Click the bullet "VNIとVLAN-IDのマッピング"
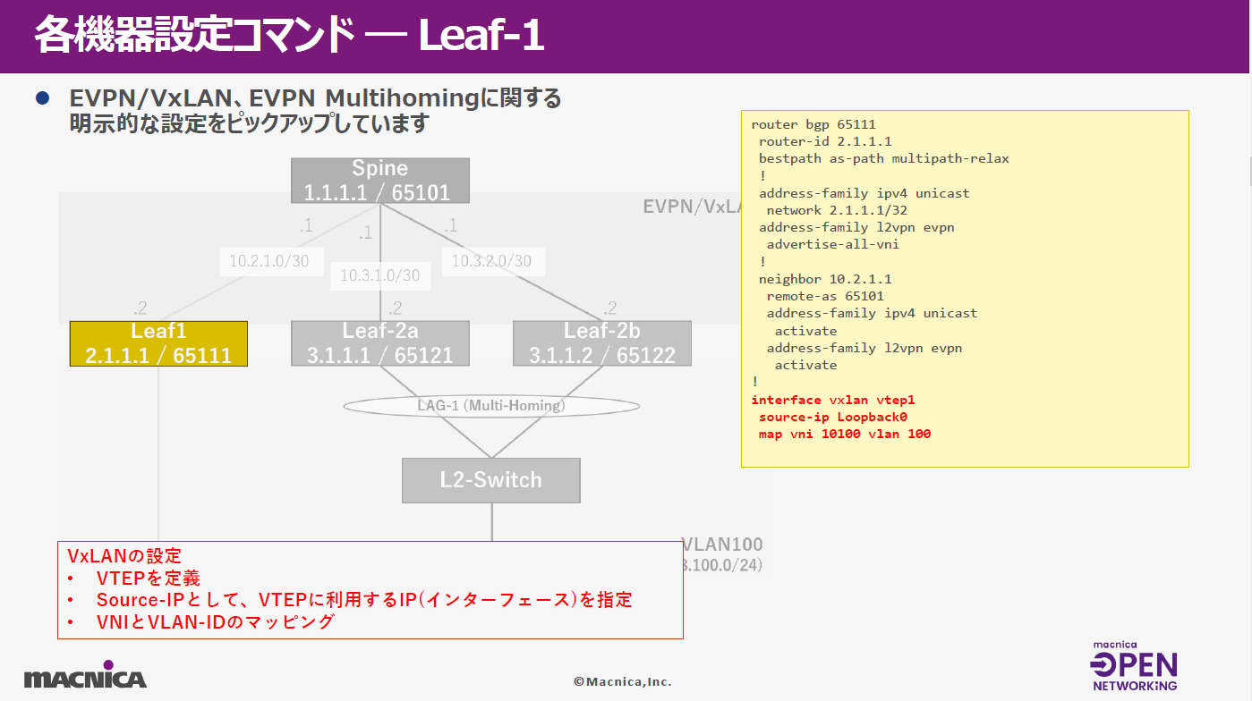The image size is (1252, 701). pyautogui.click(x=216, y=621)
